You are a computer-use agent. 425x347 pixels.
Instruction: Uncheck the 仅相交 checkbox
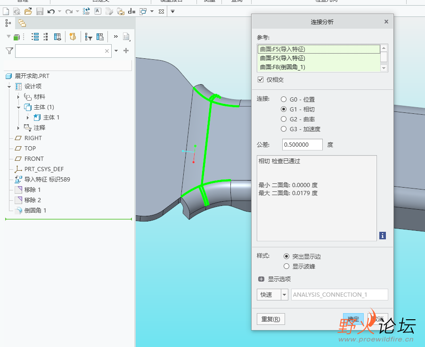[x=261, y=79]
